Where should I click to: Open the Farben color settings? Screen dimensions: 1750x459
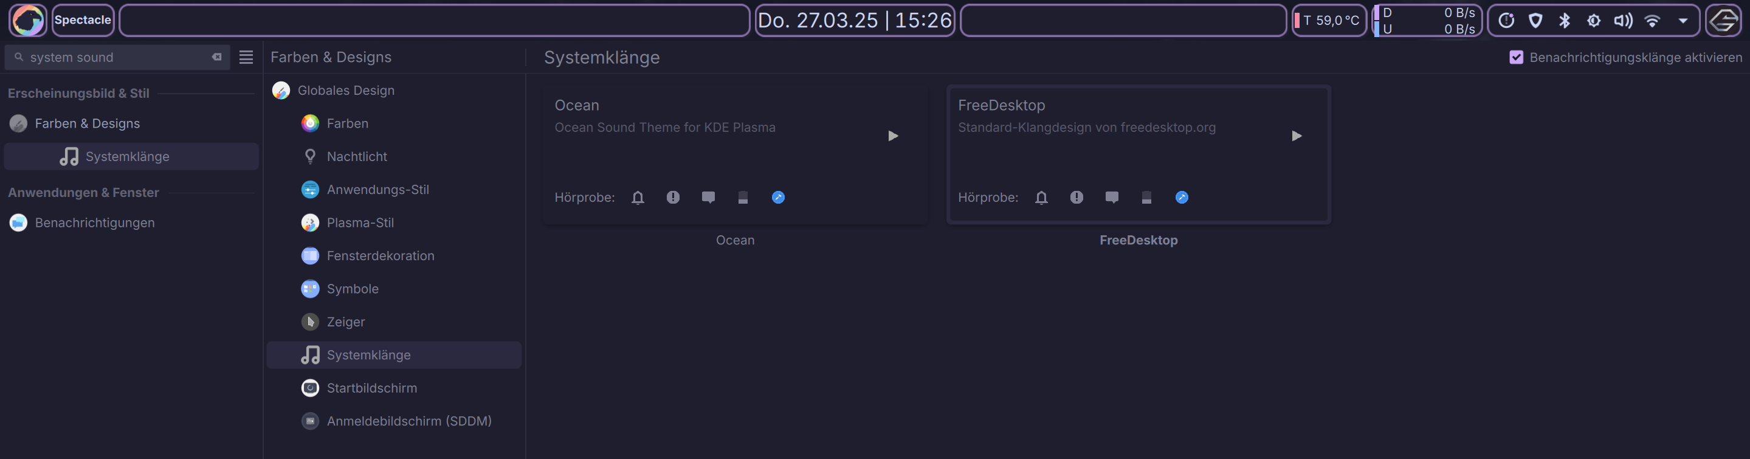394,123
